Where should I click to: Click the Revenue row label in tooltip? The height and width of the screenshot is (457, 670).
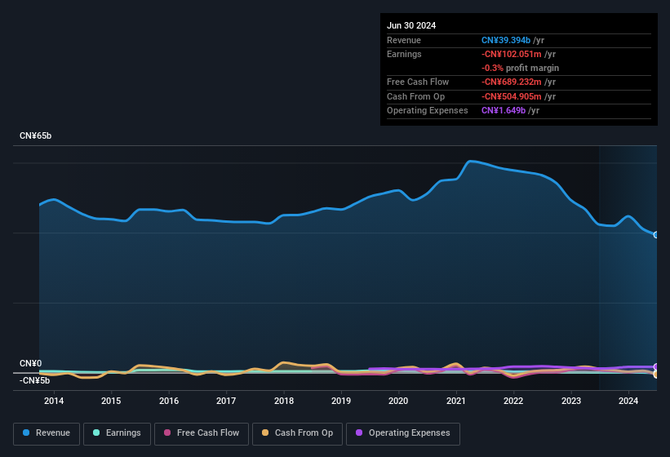(x=404, y=40)
